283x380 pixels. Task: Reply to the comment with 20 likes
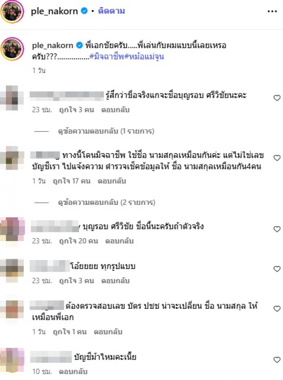[x=119, y=241]
